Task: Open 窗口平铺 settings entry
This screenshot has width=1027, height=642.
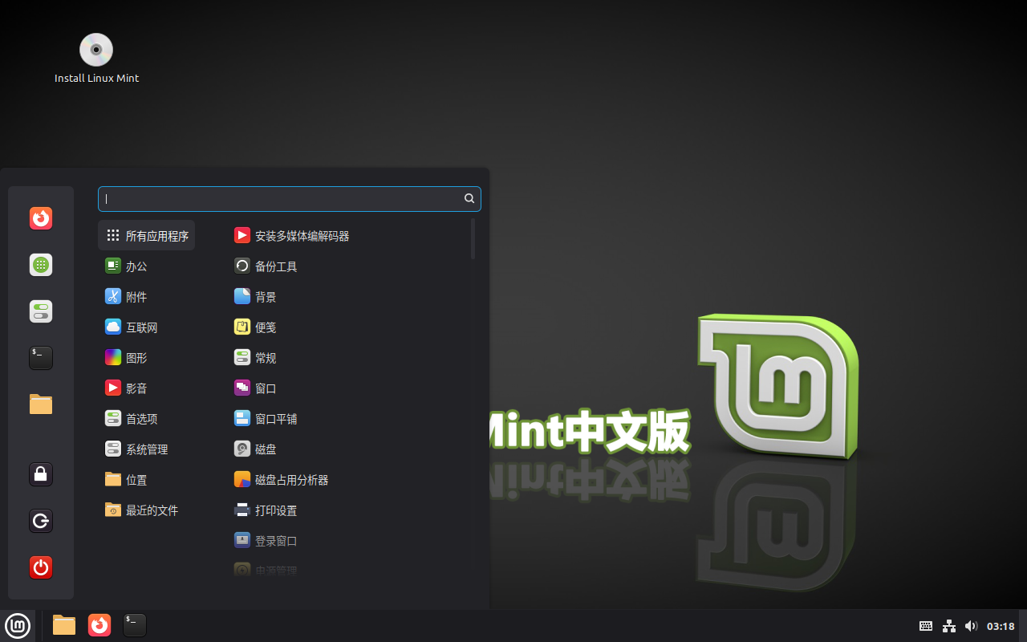Action: pyautogui.click(x=348, y=419)
